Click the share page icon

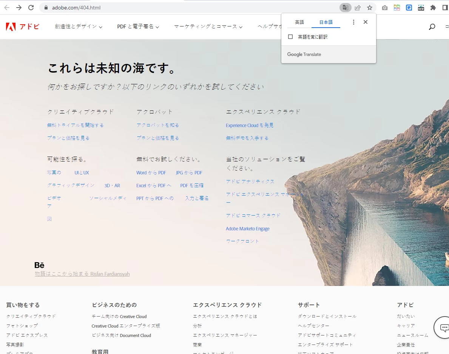(358, 8)
